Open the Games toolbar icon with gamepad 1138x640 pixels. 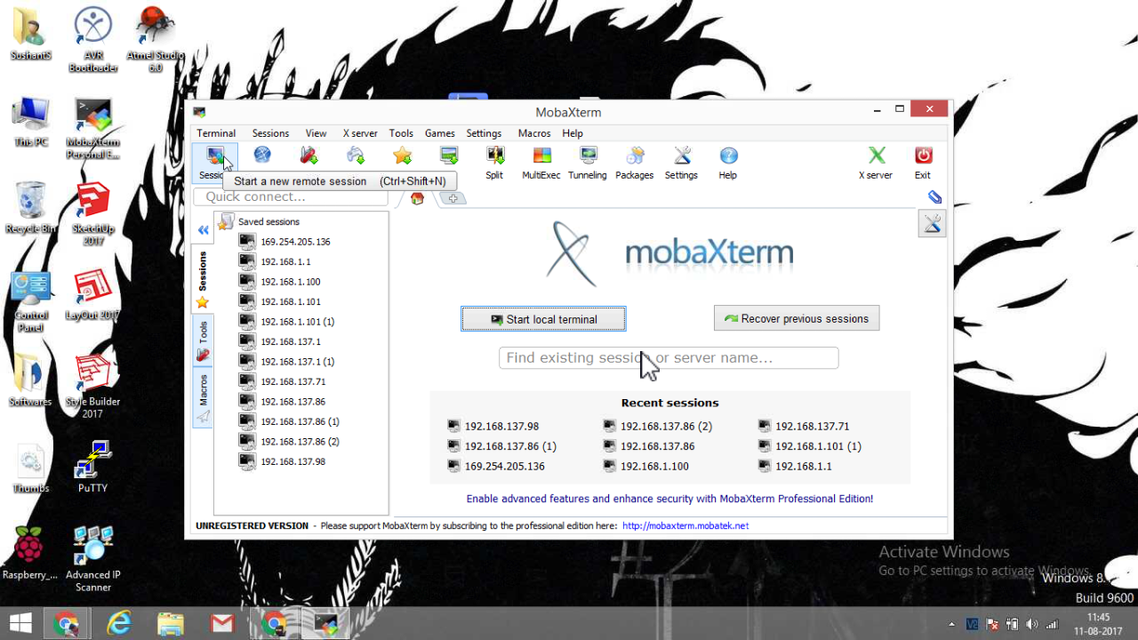(x=356, y=156)
